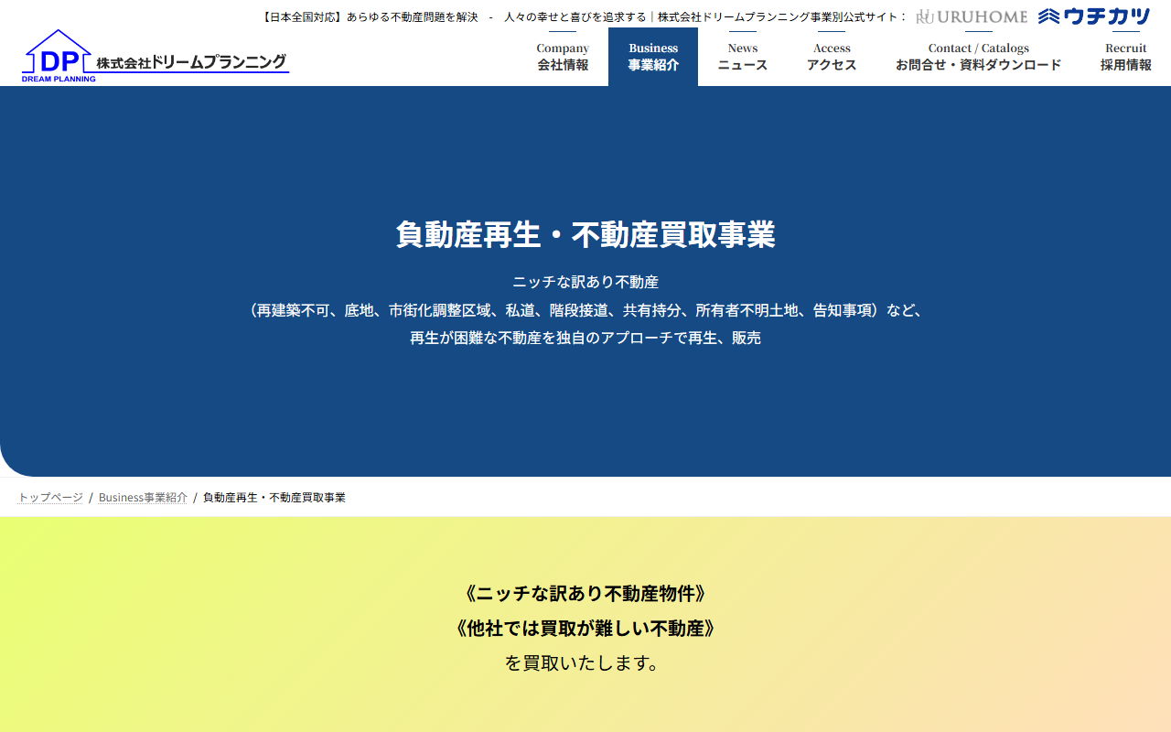1171x732 pixels.
Task: Click the hero heading 負動産再生・不動産買取事業
Action: click(585, 235)
